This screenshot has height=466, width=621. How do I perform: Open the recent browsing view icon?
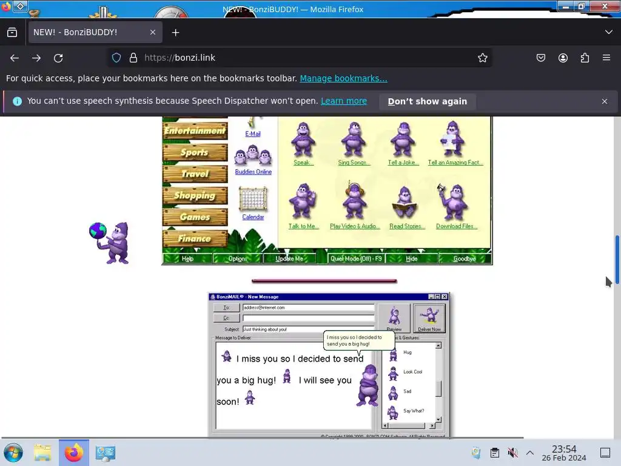12,33
